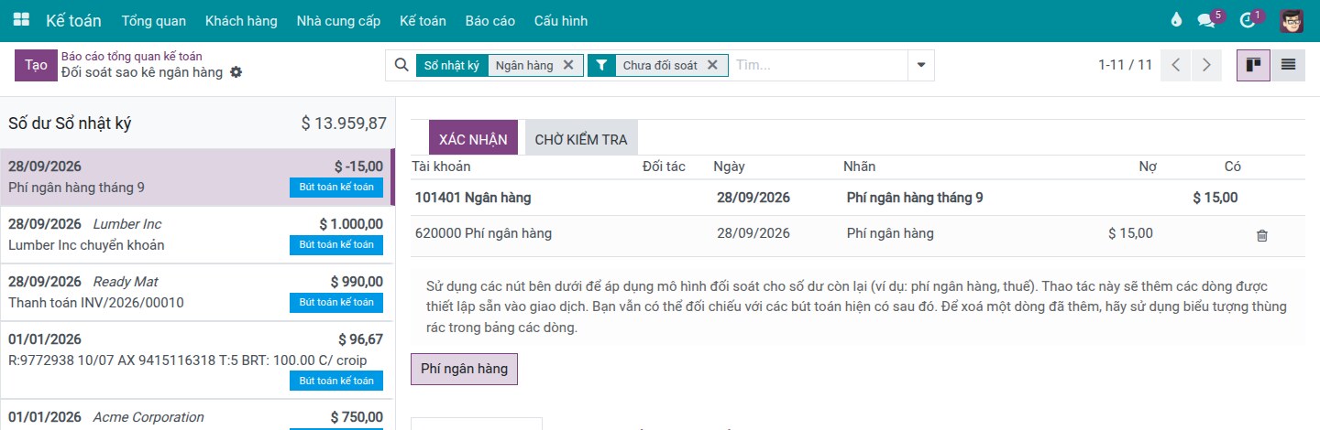Open Bút toán kế toán for R:9772938 transaction
1320x430 pixels.
[336, 381]
